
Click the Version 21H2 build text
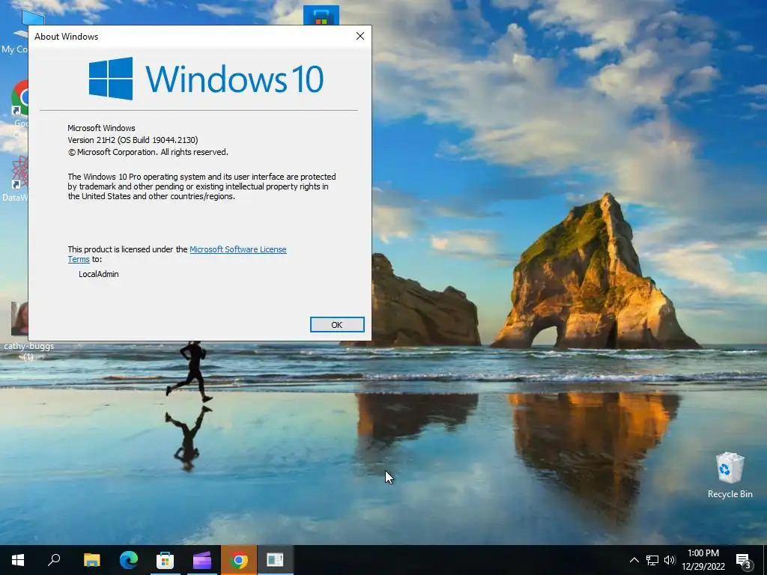133,140
